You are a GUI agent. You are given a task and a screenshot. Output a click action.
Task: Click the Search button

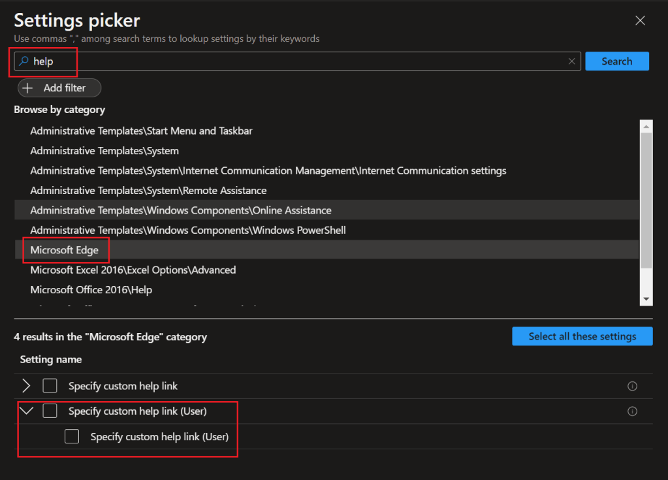click(616, 61)
